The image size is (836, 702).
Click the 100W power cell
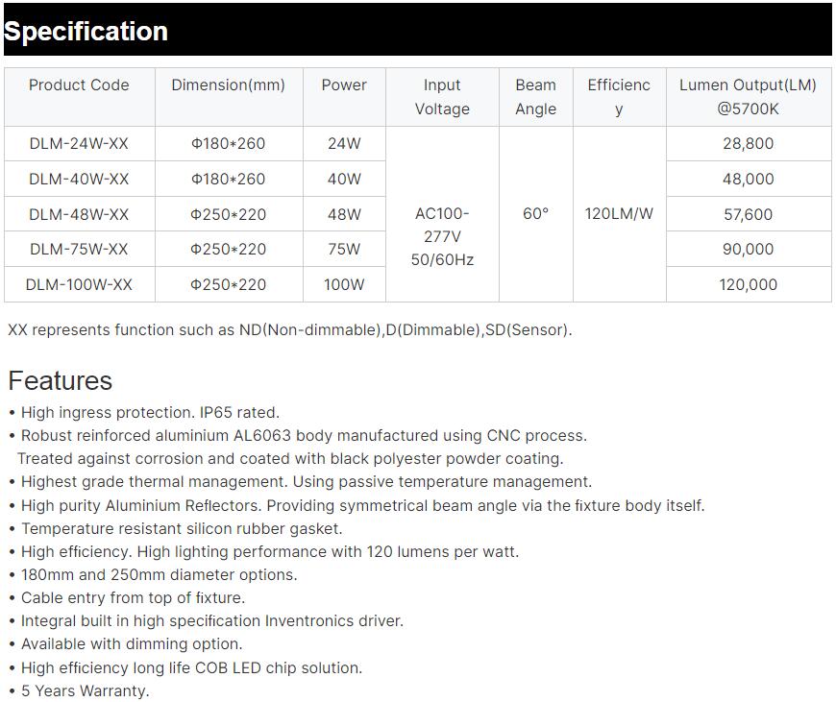click(x=344, y=285)
